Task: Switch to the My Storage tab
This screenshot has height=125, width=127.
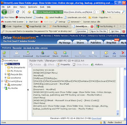Action: click(x=65, y=43)
